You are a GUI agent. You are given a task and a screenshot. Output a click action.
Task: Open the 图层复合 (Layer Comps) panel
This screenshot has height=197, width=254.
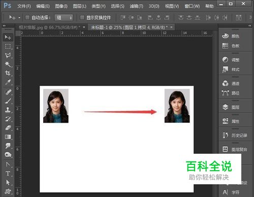235,149
